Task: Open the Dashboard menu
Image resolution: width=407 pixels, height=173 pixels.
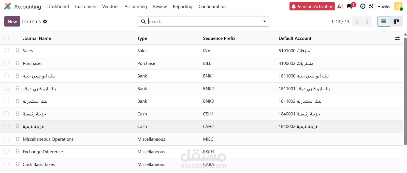Action: pyautogui.click(x=58, y=7)
